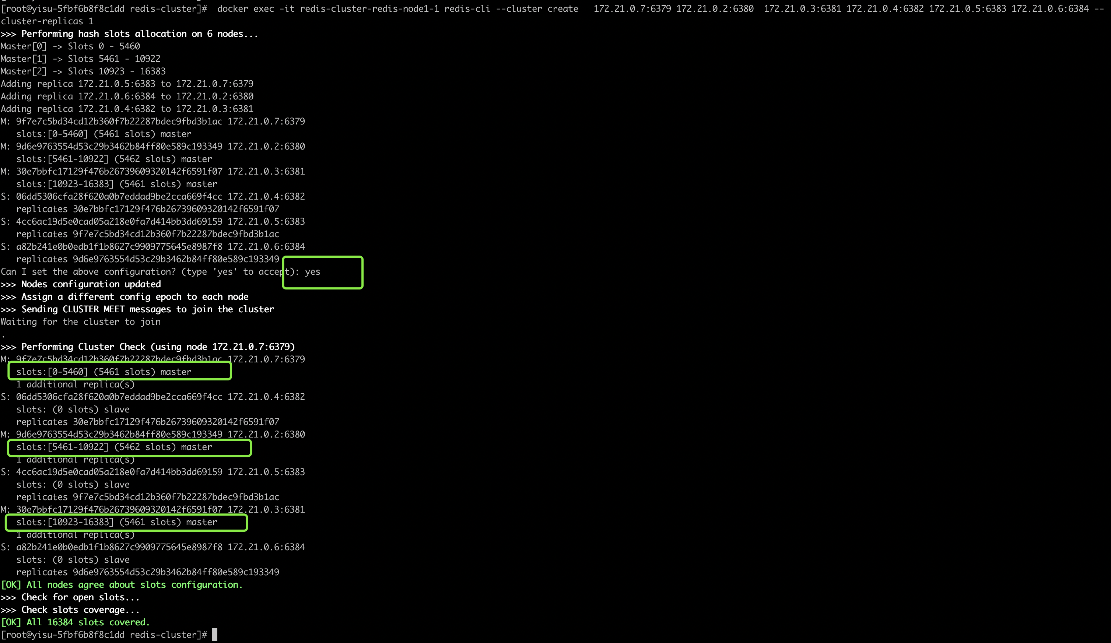Screen dimensions: 1111x643
Task: Click 'docker exec' at start of the command
Action: pos(245,9)
